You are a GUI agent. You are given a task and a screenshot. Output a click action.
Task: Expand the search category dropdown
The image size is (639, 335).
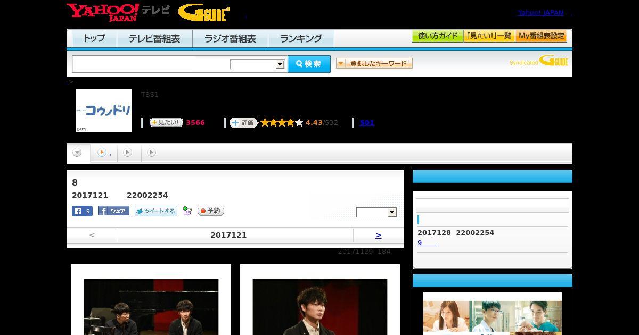coord(257,64)
